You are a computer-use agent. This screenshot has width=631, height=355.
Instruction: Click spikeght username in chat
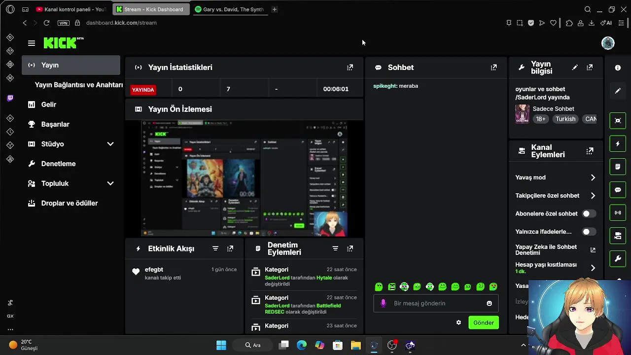385,86
